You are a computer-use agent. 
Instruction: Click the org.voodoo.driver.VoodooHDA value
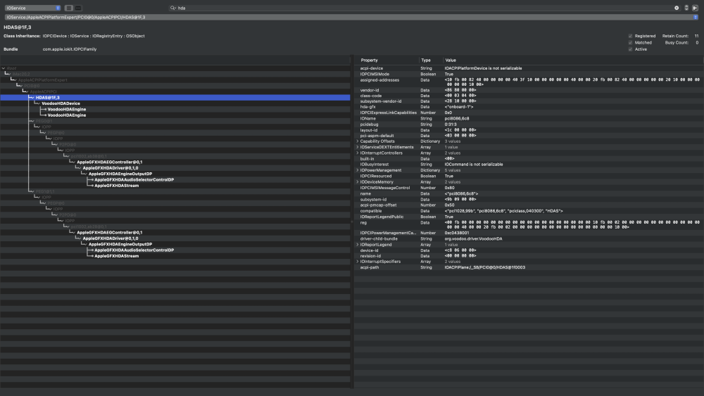[473, 238]
